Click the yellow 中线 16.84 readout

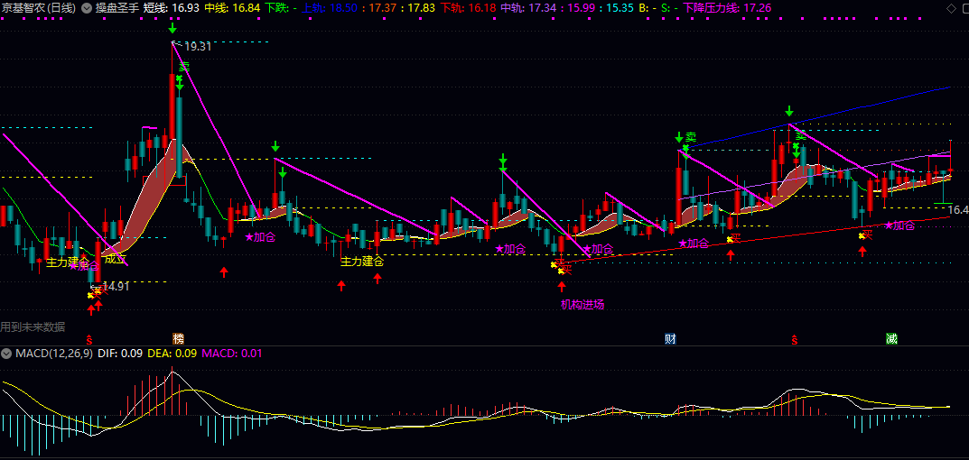pyautogui.click(x=232, y=8)
